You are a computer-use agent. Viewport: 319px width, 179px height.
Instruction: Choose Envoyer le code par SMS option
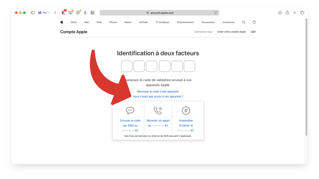(x=130, y=125)
